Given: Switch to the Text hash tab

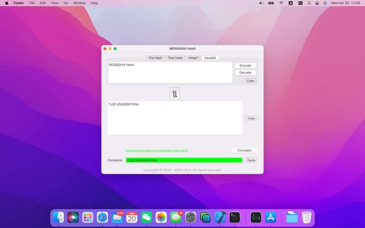Looking at the screenshot, I should 175,58.
